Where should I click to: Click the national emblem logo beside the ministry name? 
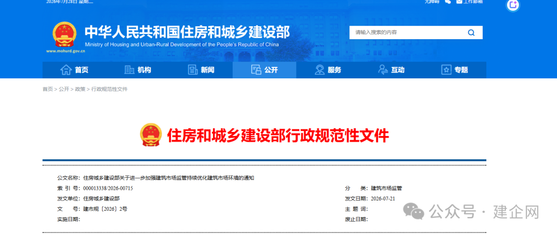[x=64, y=35]
